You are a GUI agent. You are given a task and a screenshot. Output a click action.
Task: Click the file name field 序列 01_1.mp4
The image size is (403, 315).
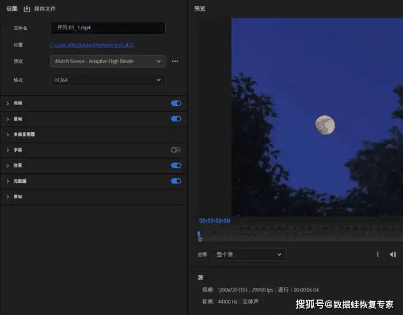[x=108, y=28]
